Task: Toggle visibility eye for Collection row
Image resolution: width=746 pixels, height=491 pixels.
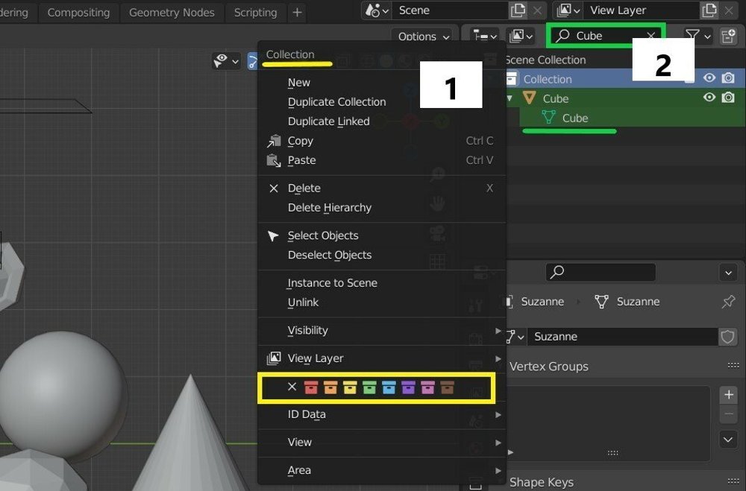Action: [709, 79]
